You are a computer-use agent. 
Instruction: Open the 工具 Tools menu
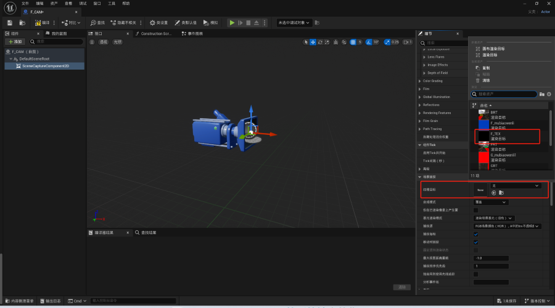[112, 4]
